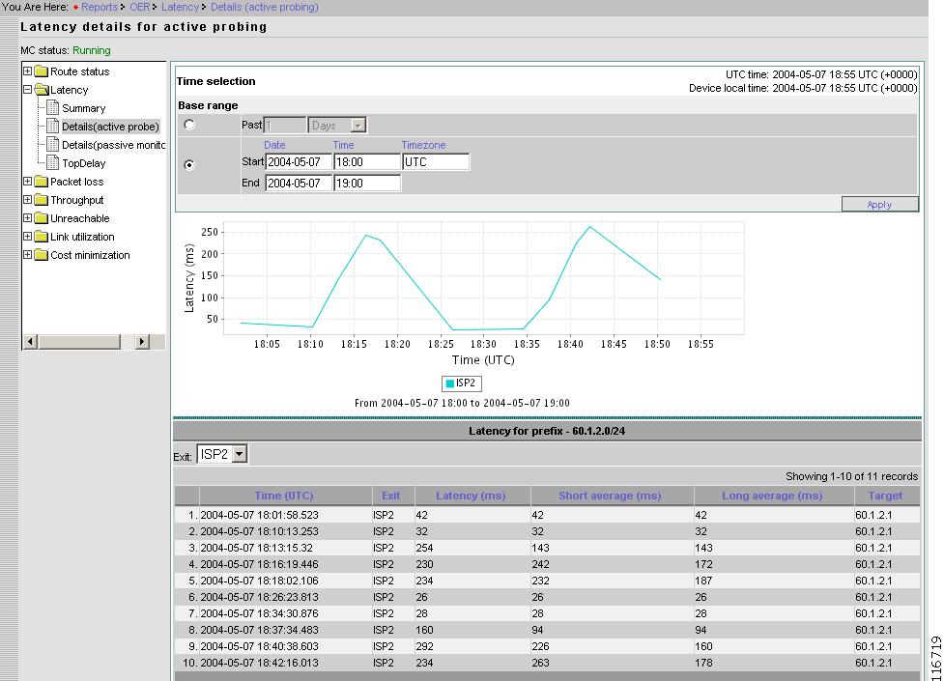The image size is (944, 681).
Task: Click the Start time input field
Action: 367,162
